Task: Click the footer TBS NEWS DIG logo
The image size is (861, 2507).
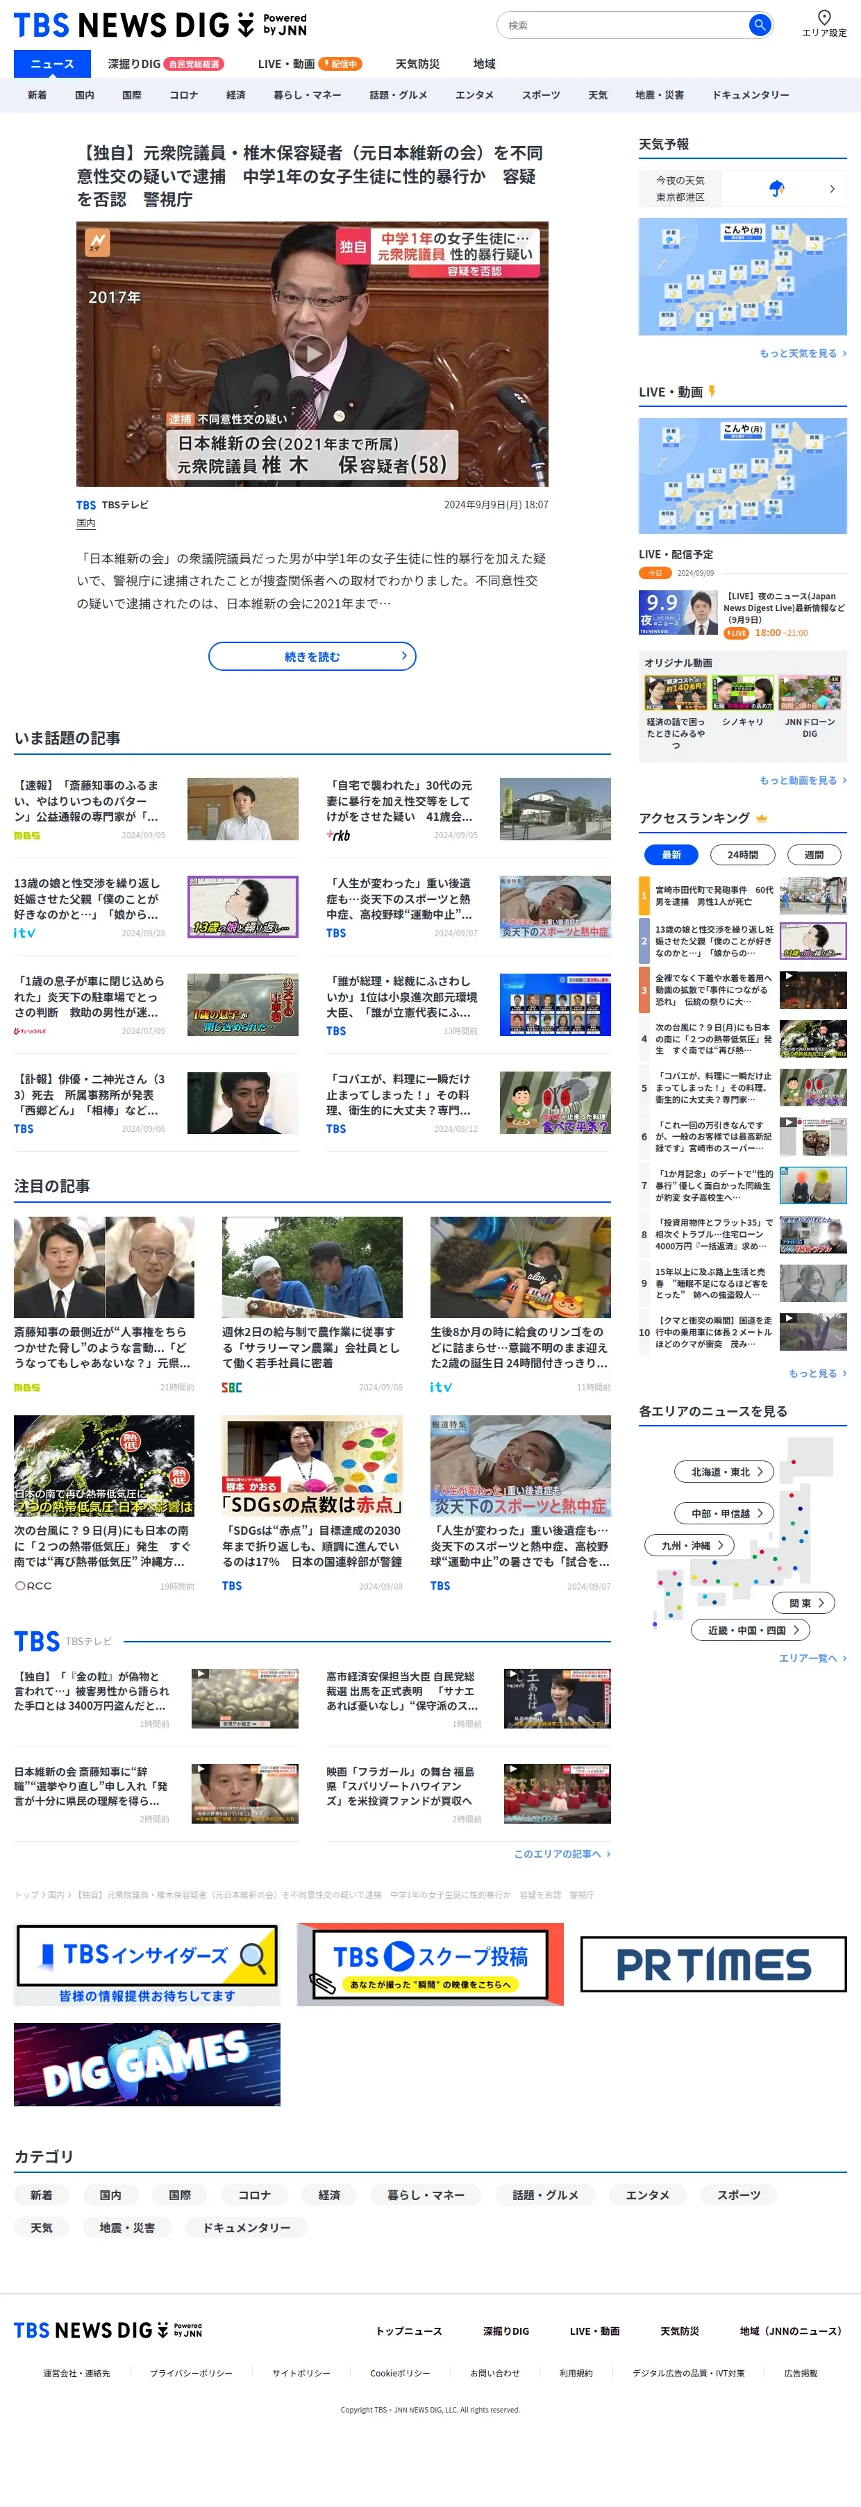Action: pyautogui.click(x=108, y=2330)
